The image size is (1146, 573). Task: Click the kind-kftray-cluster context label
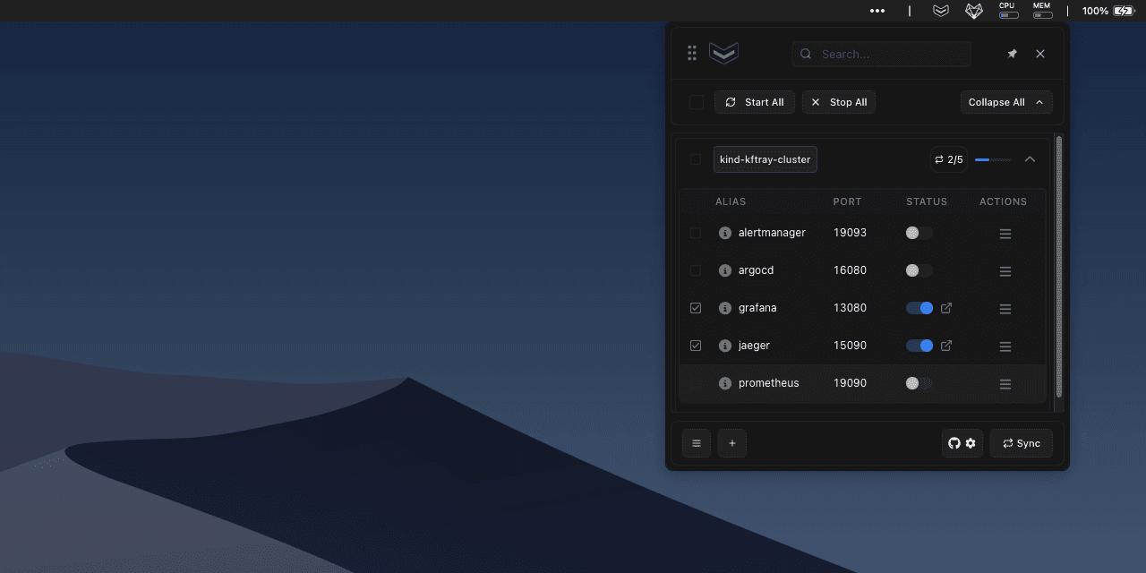pos(765,159)
